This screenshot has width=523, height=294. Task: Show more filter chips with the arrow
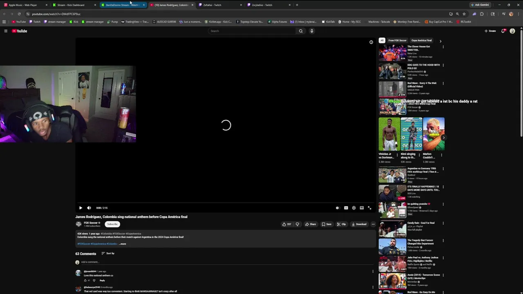(x=440, y=41)
